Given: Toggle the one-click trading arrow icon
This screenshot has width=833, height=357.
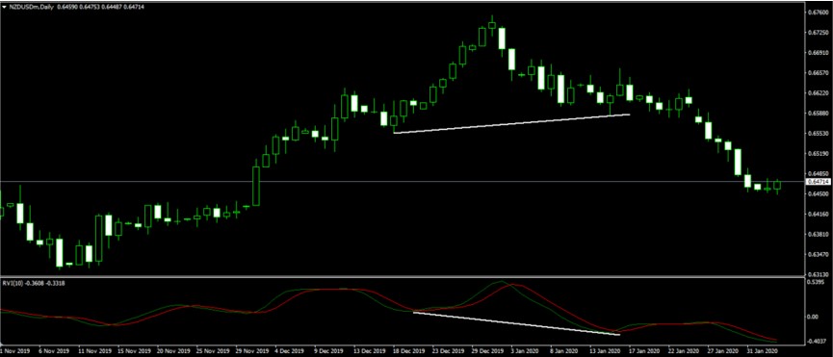Looking at the screenshot, I should [4, 8].
